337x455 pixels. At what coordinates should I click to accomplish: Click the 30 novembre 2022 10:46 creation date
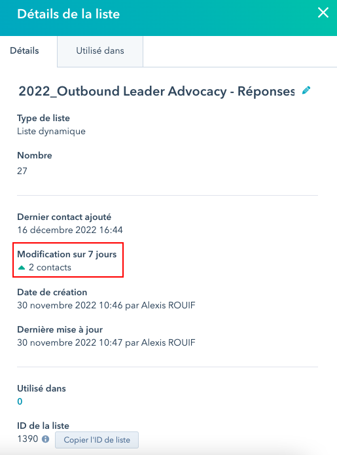(x=69, y=305)
